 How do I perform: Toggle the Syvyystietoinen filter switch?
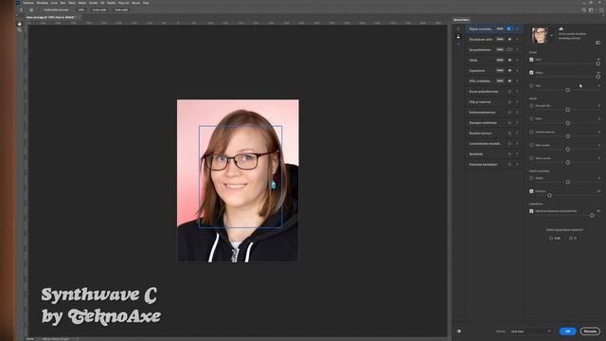pyautogui.click(x=509, y=50)
